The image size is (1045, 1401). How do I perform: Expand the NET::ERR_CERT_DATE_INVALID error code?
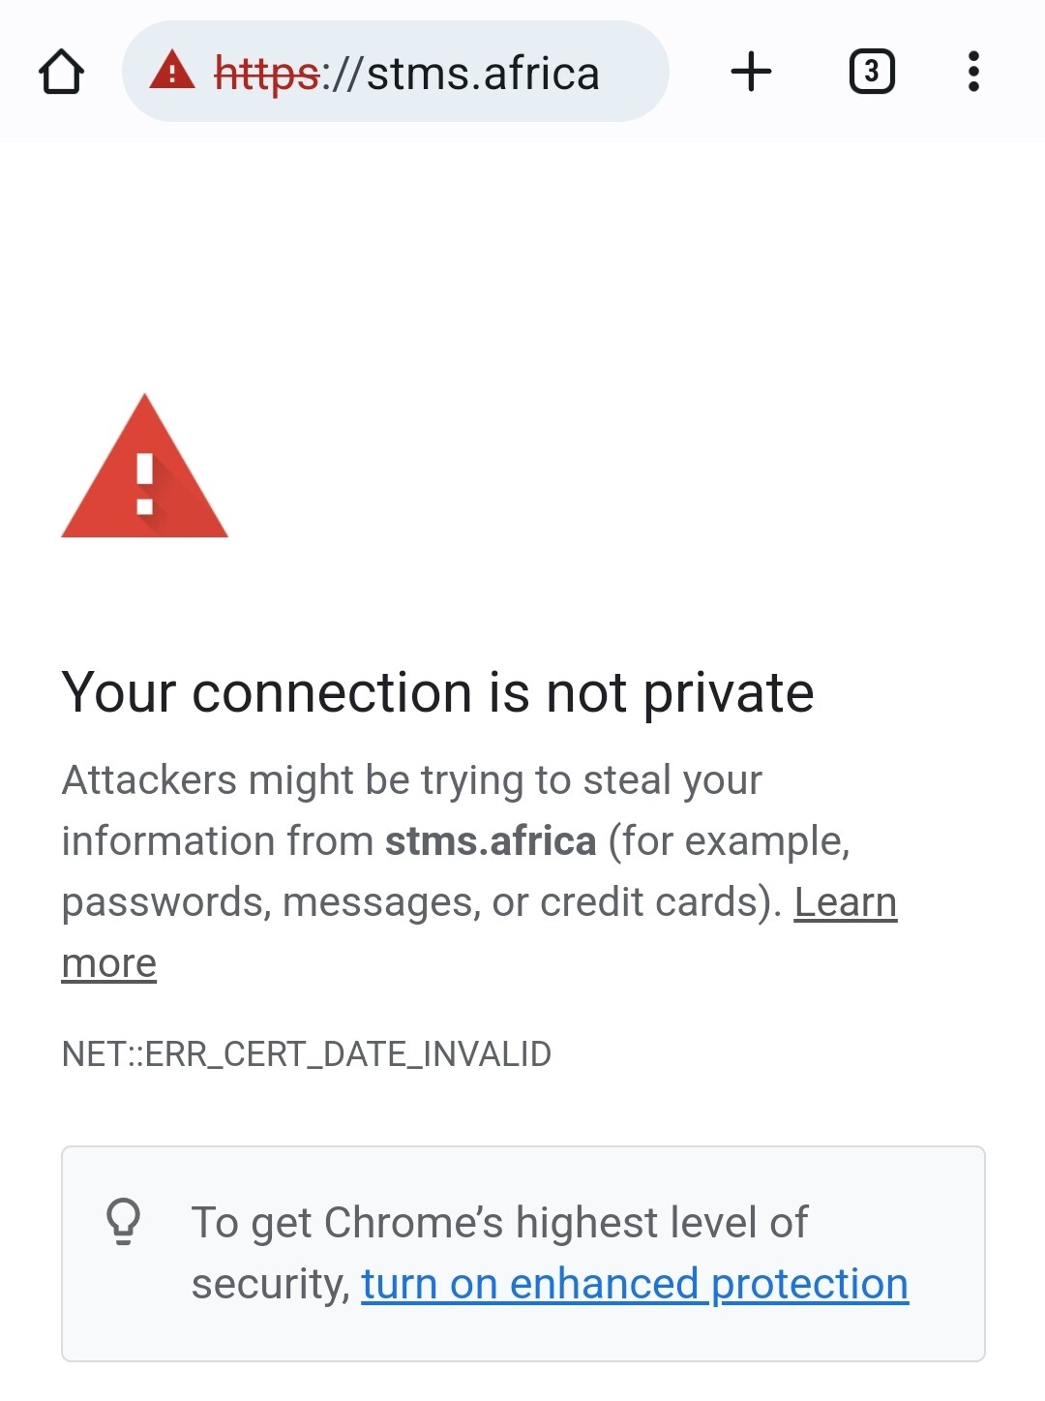click(306, 1053)
